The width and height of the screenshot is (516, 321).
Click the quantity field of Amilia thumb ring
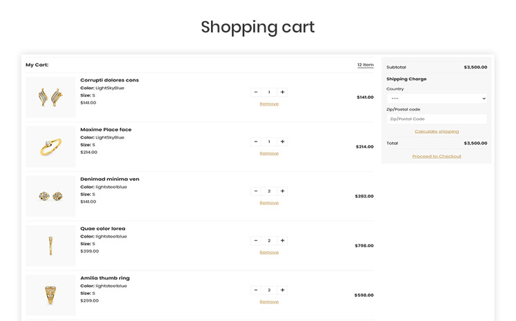[269, 290]
